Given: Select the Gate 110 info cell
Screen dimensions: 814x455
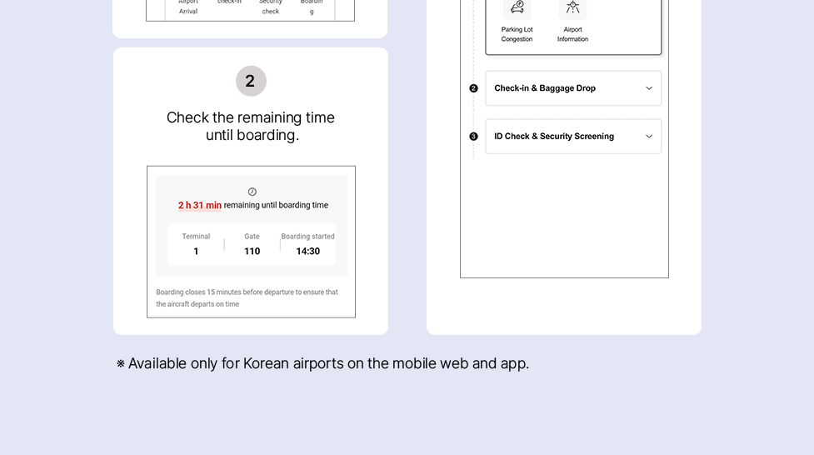Looking at the screenshot, I should pyautogui.click(x=252, y=244).
